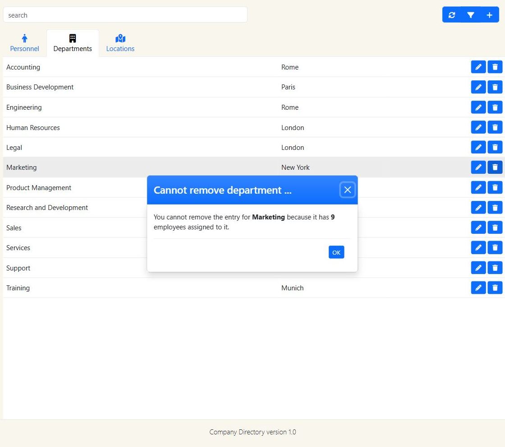
Task: Edit the Business Development department
Action: point(478,87)
